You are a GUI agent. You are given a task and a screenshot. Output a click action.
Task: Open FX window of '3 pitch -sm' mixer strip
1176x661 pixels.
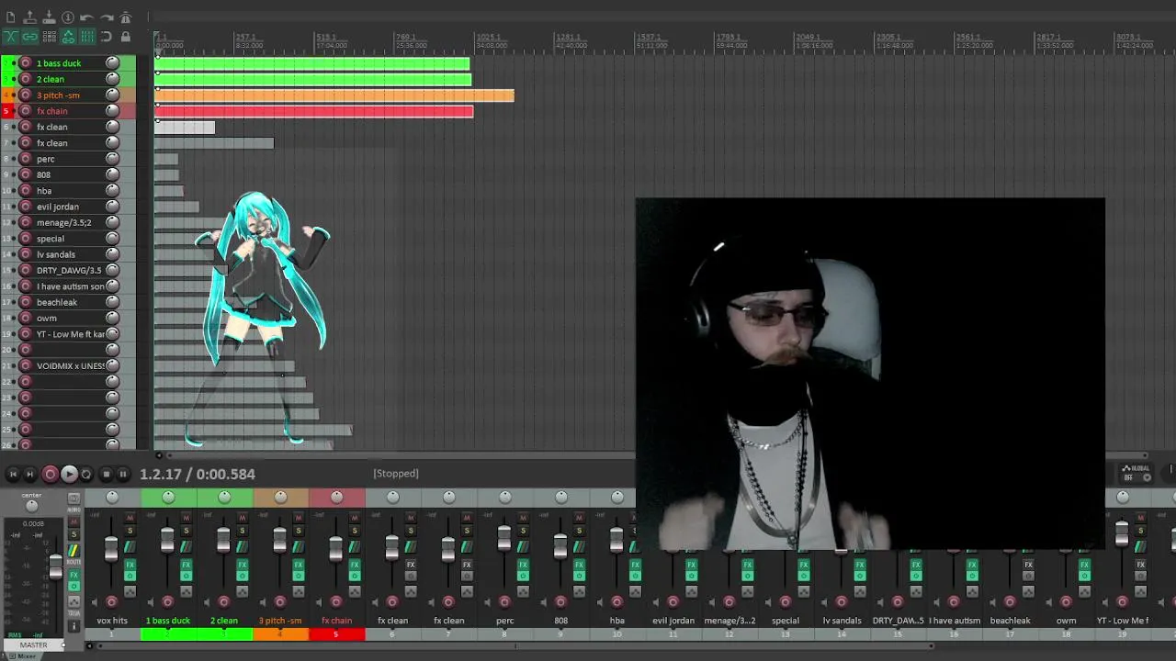coord(298,565)
